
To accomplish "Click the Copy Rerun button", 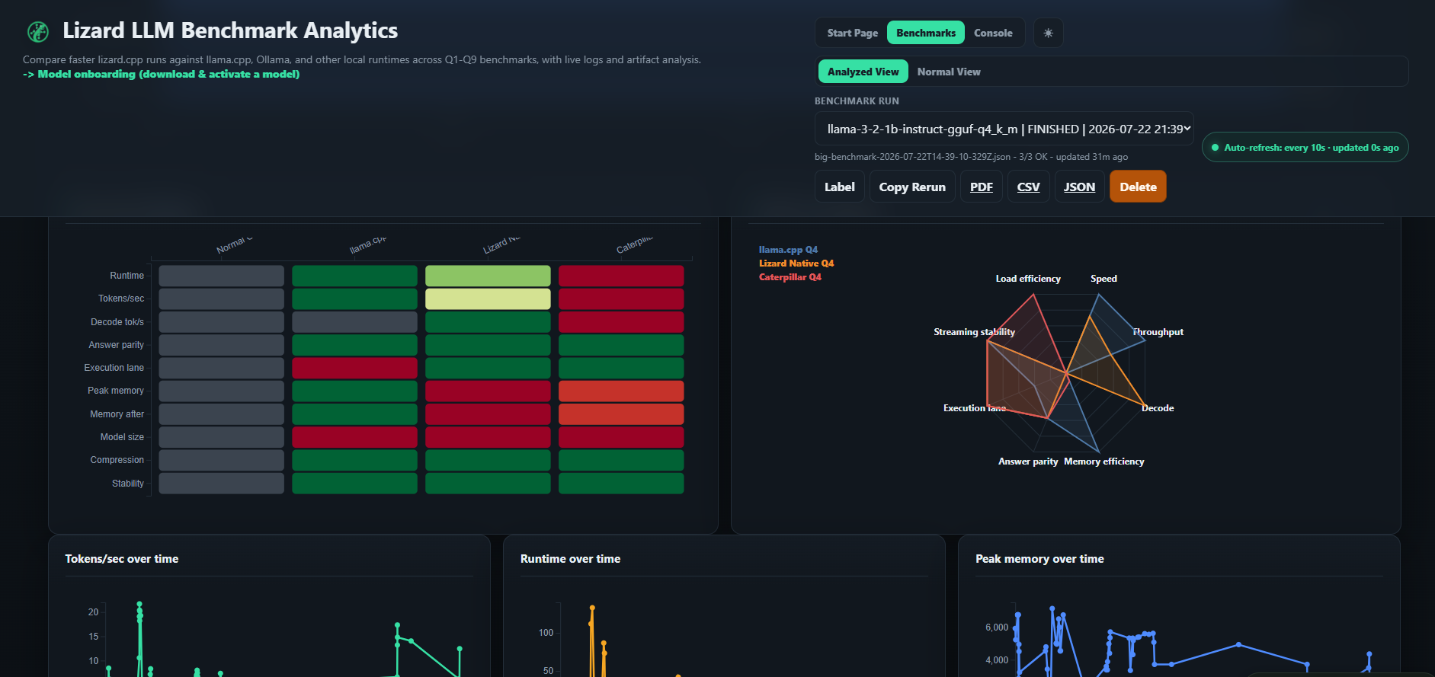I will coord(911,187).
